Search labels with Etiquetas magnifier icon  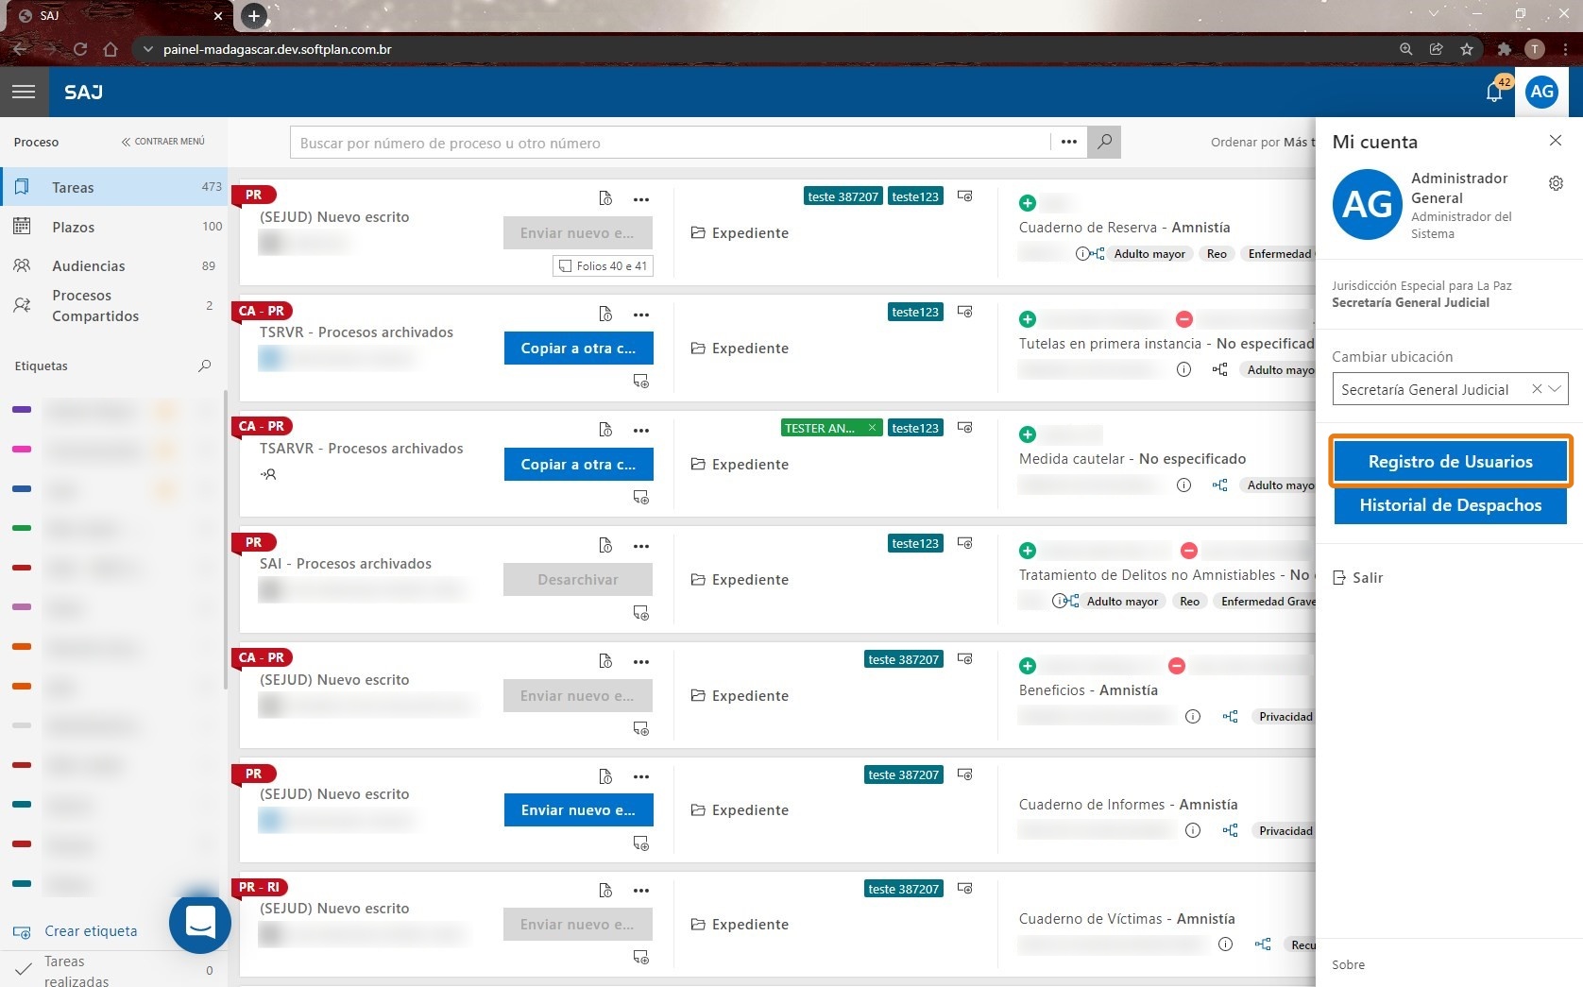point(204,366)
